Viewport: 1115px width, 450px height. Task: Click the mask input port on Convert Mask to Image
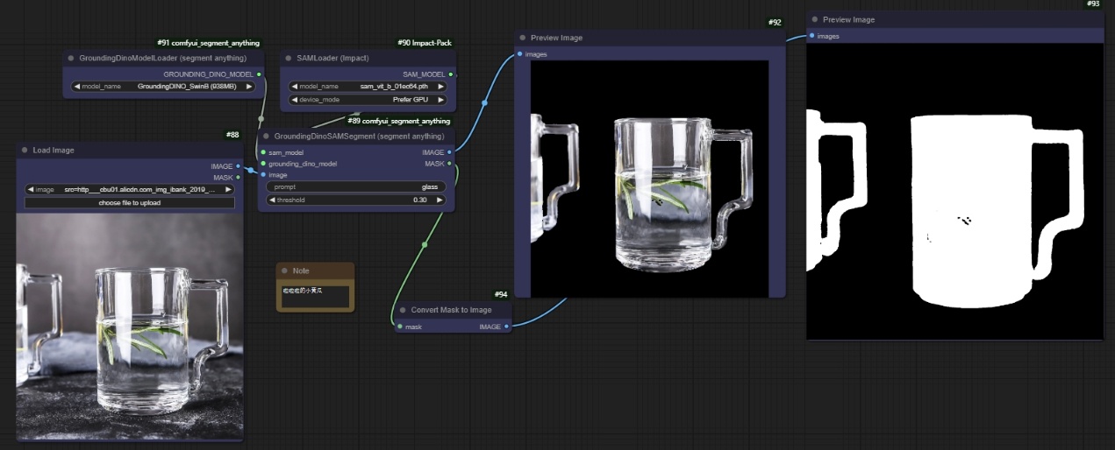coord(399,327)
